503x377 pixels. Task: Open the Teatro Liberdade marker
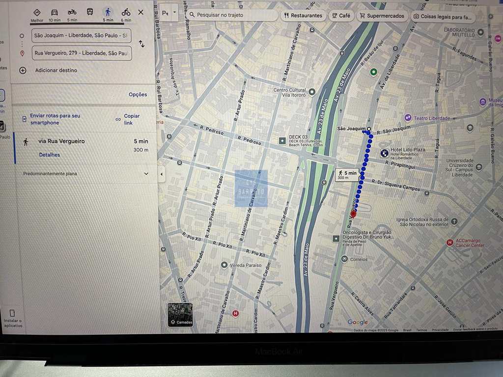[x=408, y=118]
